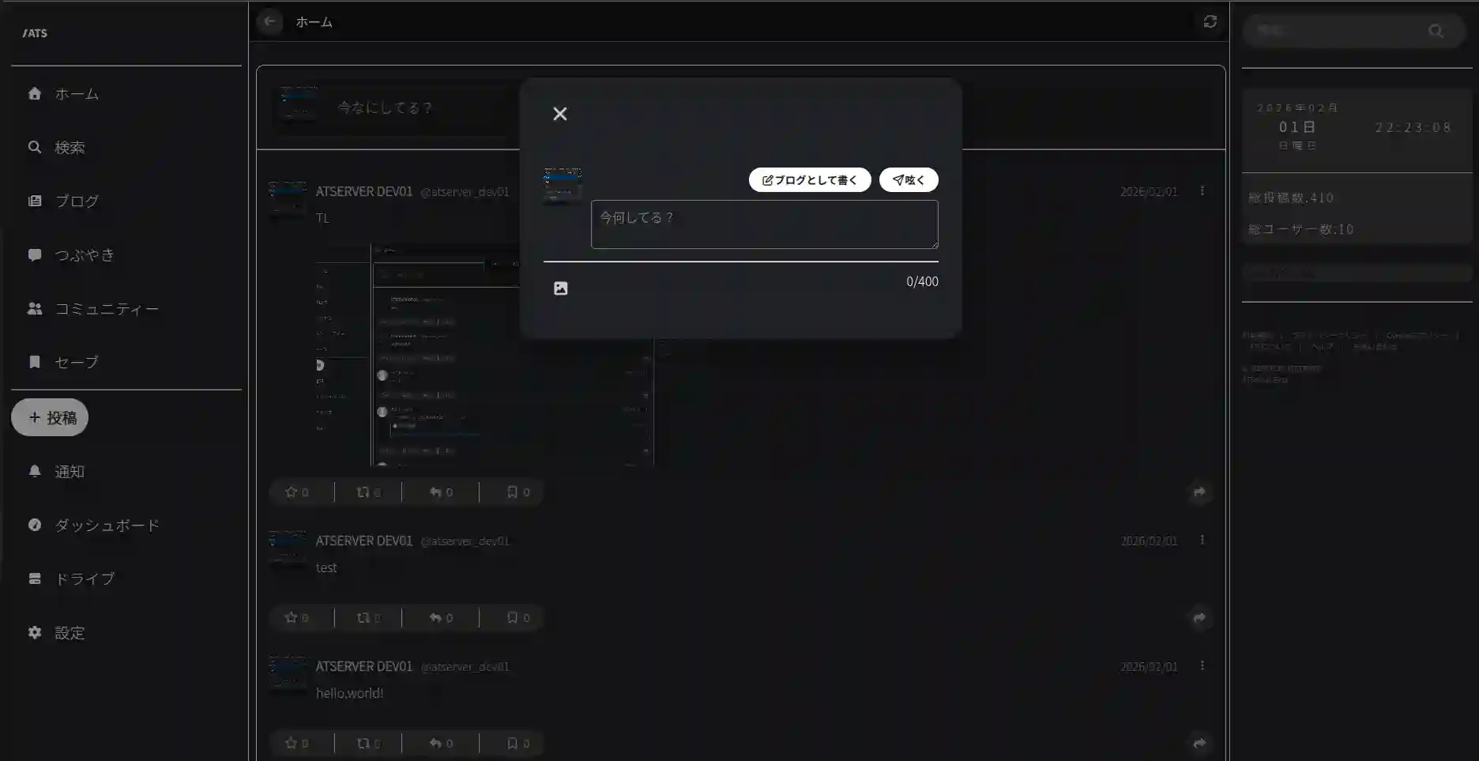Open options menu on hello,world! post
This screenshot has width=1479, height=761.
pyautogui.click(x=1202, y=665)
